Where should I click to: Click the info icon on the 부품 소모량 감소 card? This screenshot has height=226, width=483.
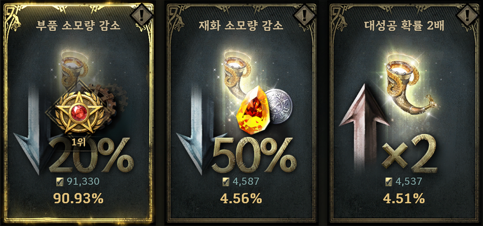(141, 15)
